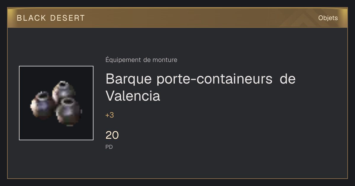
Task: Click the word Valencia in item title
Action: (133, 96)
